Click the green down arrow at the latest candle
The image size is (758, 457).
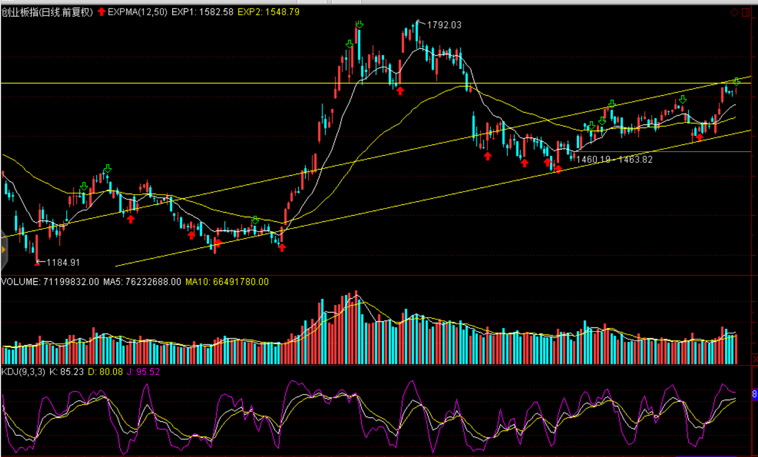click(736, 81)
